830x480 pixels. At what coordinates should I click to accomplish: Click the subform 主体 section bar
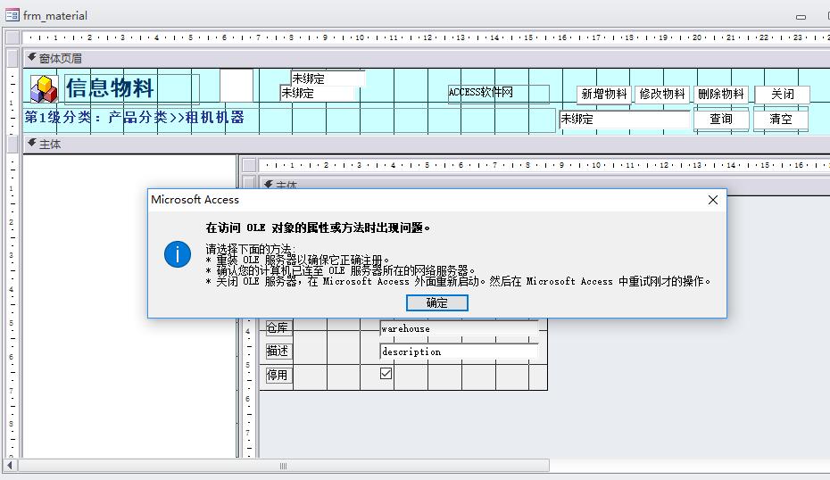click(544, 184)
